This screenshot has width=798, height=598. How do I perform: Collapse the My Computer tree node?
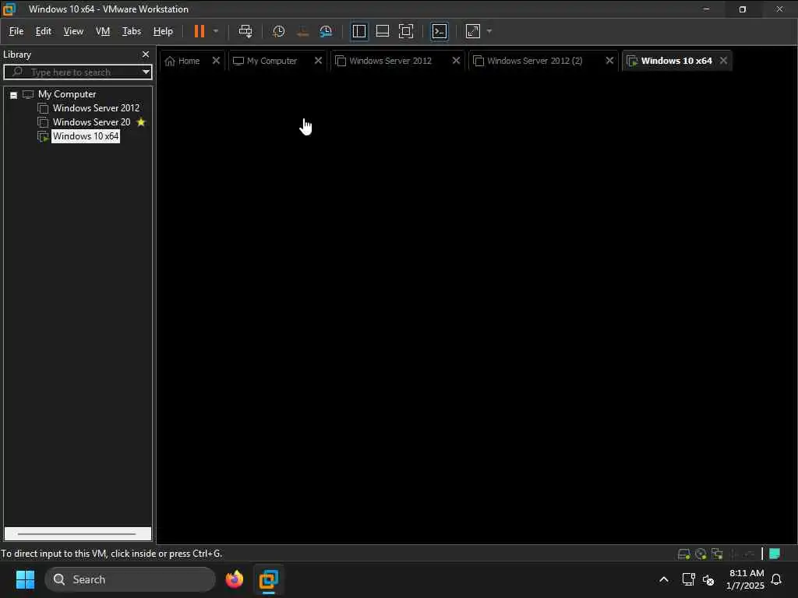(14, 95)
